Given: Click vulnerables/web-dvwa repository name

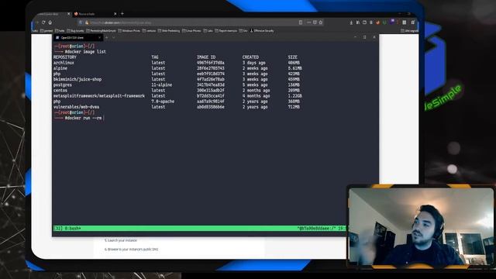Looking at the screenshot, I should pyautogui.click(x=76, y=107).
